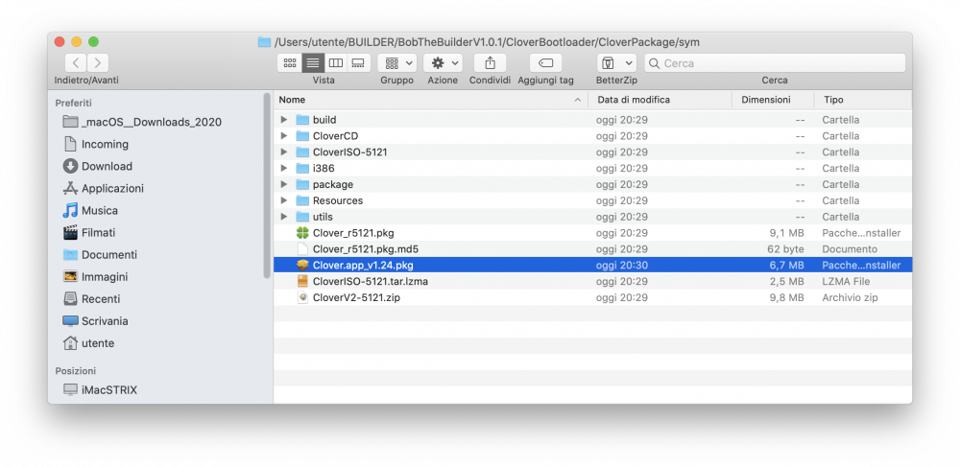This screenshot has width=960, height=467.
Task: Click the Aggiungi tag button
Action: click(x=545, y=63)
